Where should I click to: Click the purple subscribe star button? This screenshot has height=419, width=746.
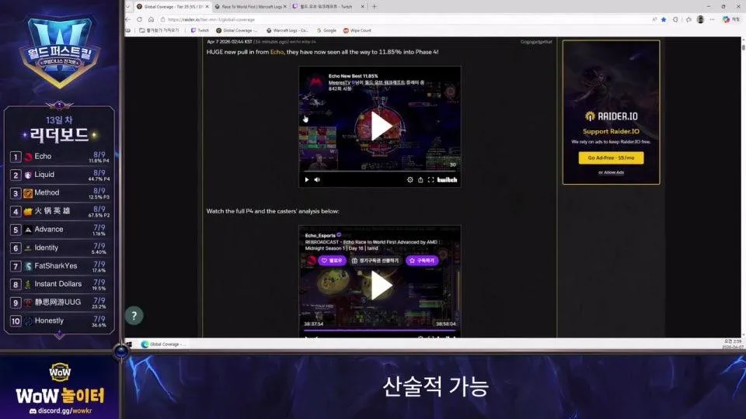(423, 261)
